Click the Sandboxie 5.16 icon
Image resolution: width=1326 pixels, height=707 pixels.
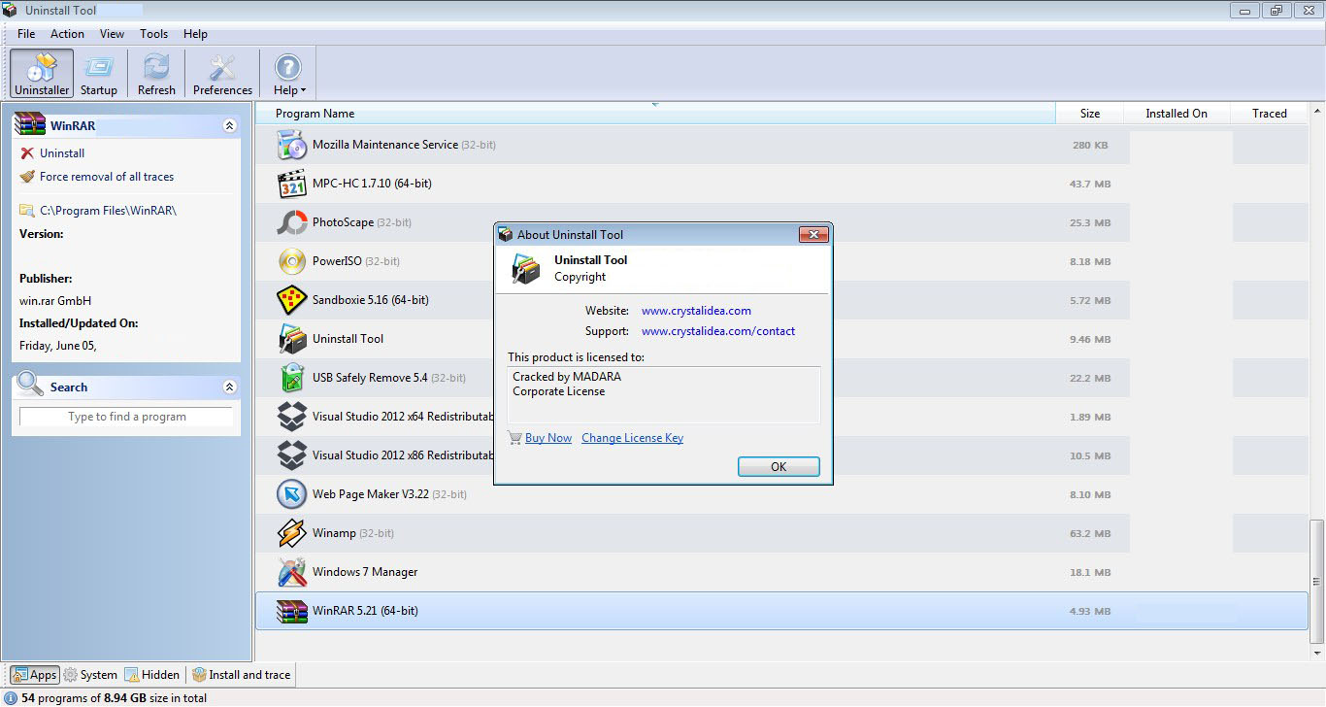[x=292, y=300]
